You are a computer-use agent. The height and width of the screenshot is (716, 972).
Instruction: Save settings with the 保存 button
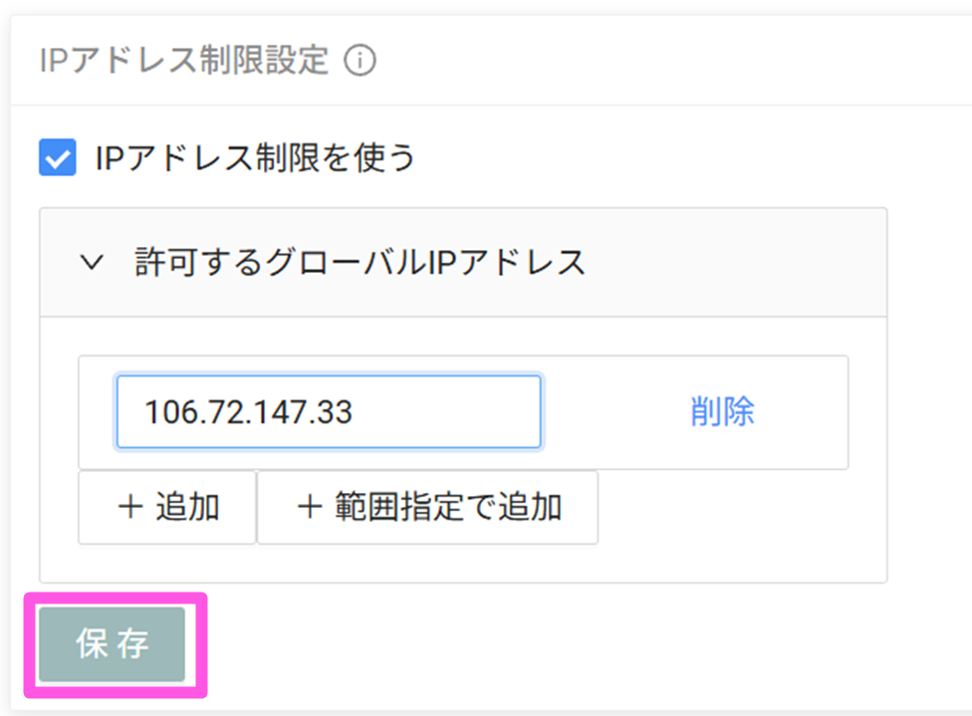point(113,644)
